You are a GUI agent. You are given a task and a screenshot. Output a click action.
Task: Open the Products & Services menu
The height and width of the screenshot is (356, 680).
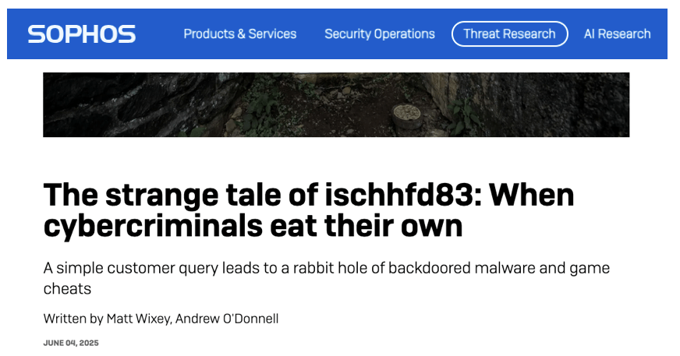(x=239, y=33)
